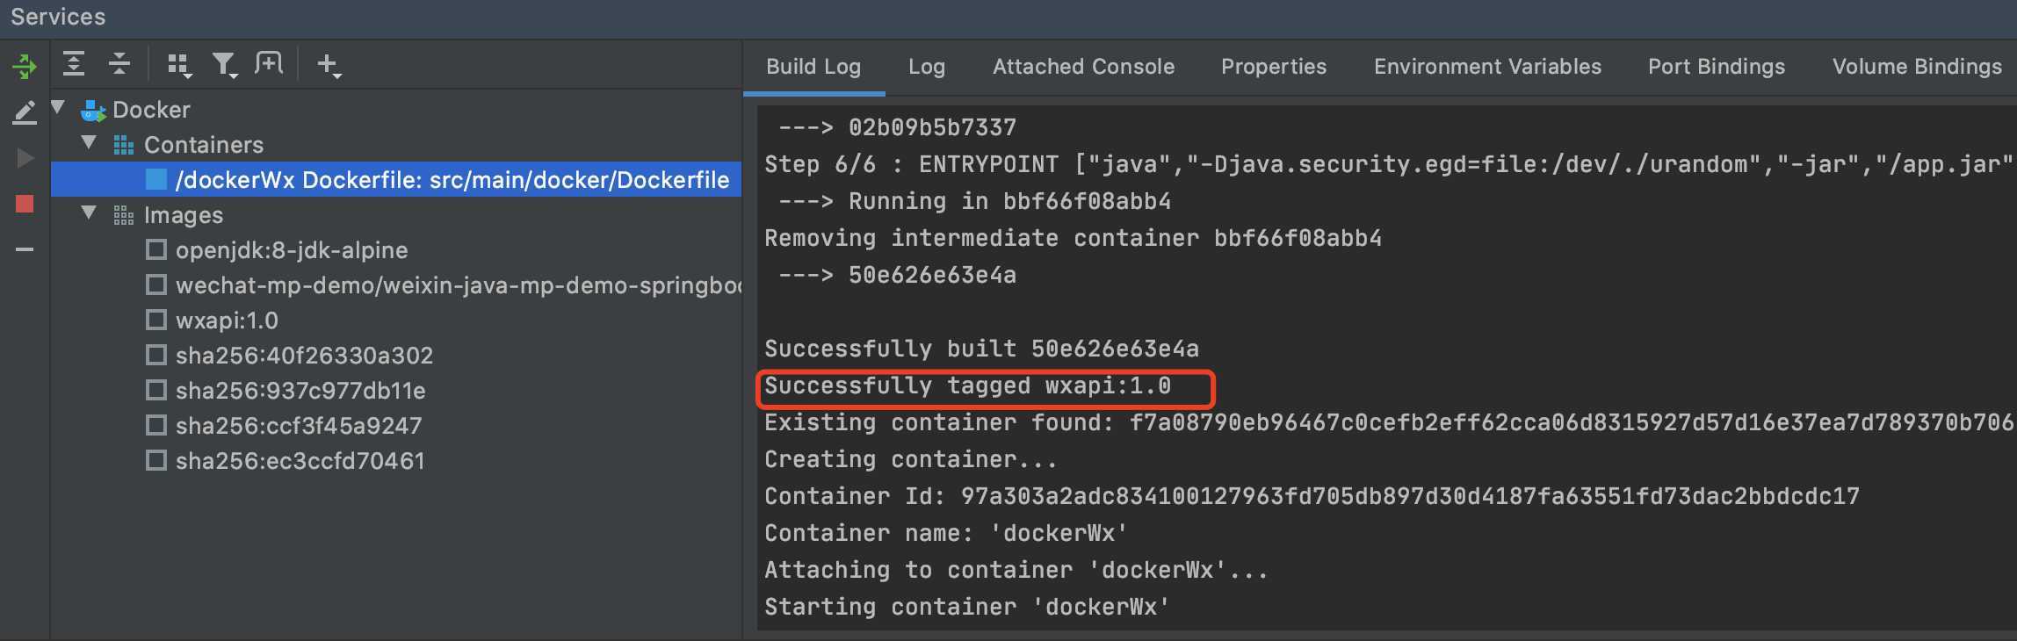This screenshot has width=2017, height=641.
Task: Open the Environment Variables tab
Action: [1487, 67]
